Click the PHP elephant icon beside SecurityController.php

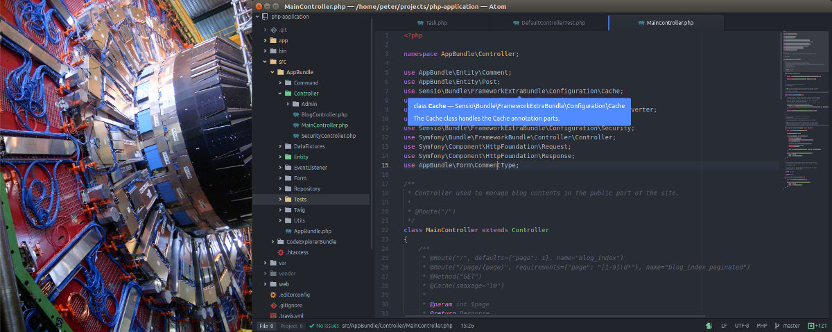[296, 136]
